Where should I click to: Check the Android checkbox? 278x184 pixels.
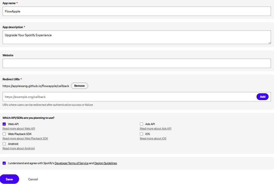pos(4,144)
